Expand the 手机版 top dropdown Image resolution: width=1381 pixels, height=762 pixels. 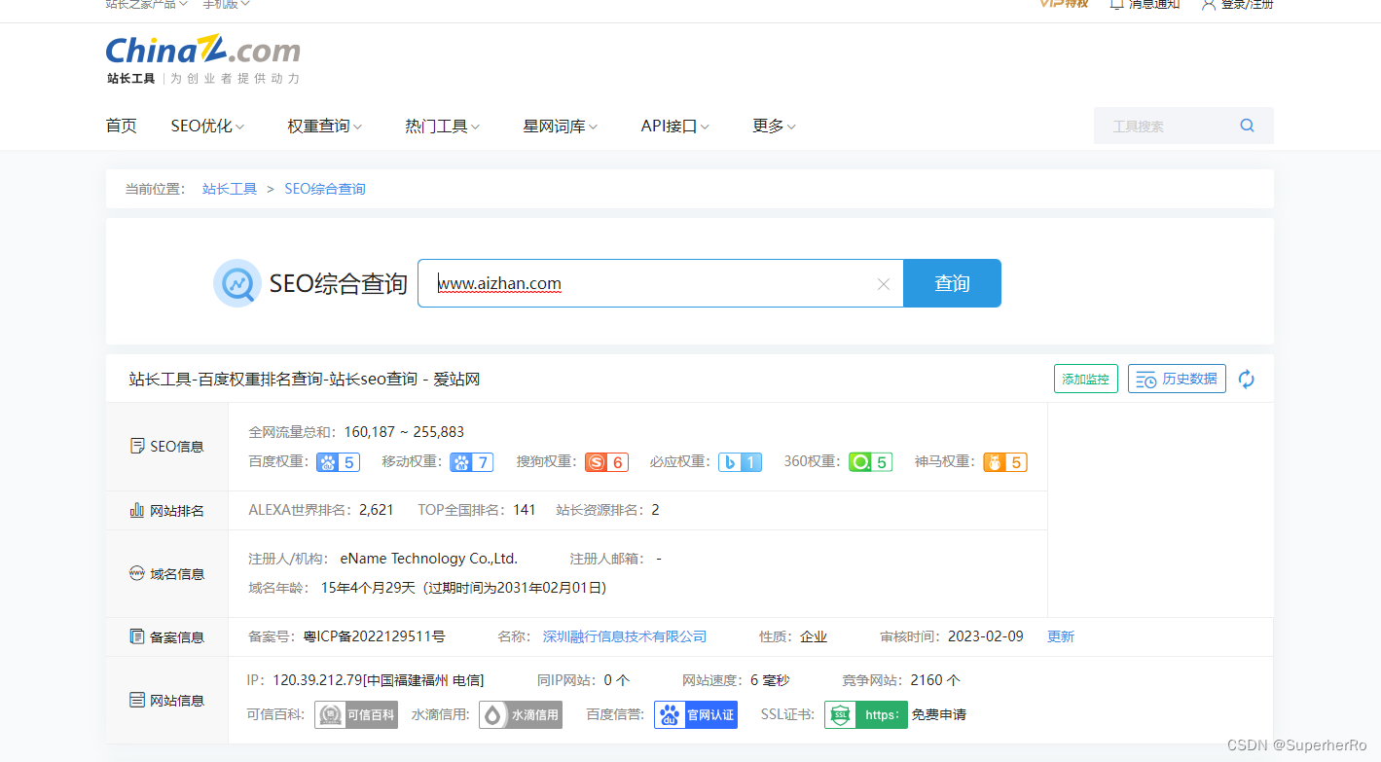click(x=226, y=4)
